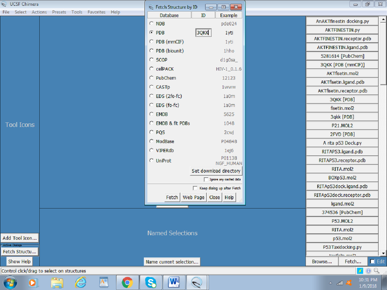
Task: Click Close in the fetch dialog
Action: tap(214, 197)
